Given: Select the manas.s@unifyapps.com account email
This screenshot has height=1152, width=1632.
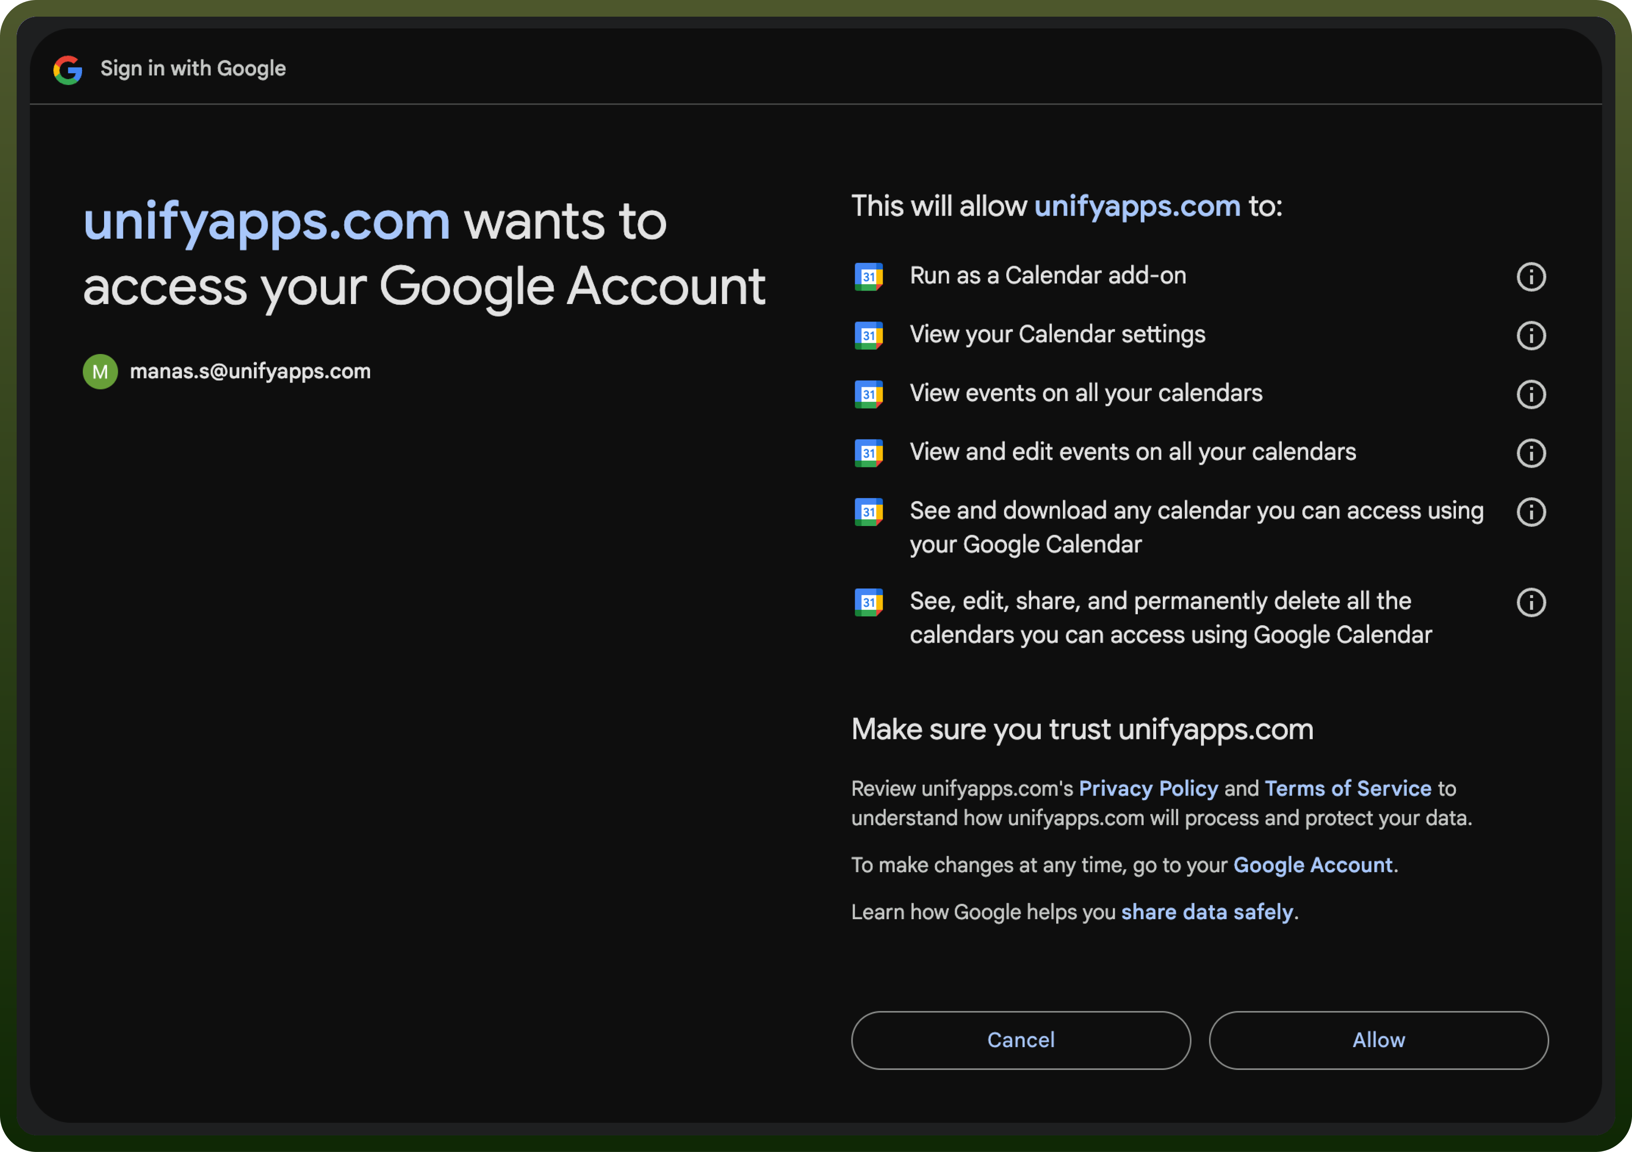Looking at the screenshot, I should (x=250, y=371).
